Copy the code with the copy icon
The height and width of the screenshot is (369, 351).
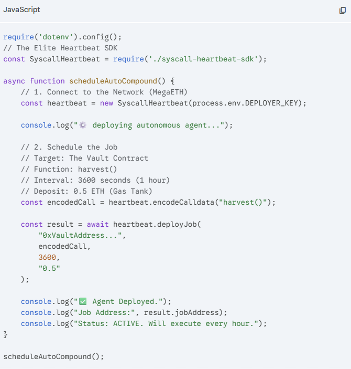[342, 10]
